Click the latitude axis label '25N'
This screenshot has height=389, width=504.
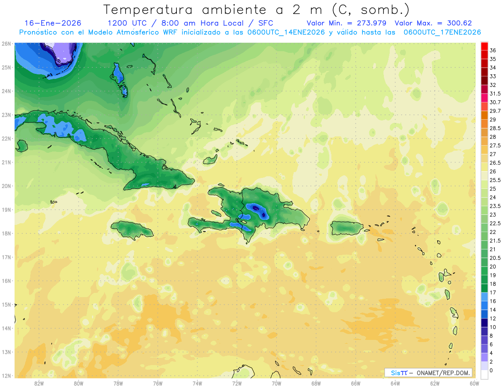click(6, 68)
